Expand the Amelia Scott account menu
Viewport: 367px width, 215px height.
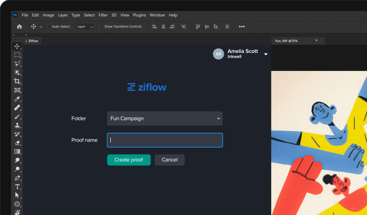tap(265, 54)
